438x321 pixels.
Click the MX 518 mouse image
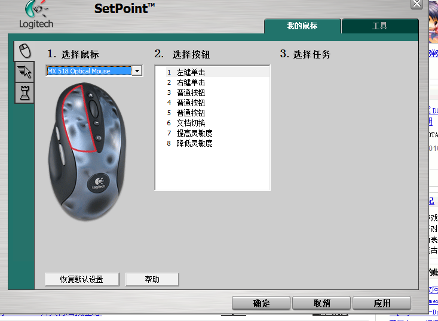tap(87, 152)
